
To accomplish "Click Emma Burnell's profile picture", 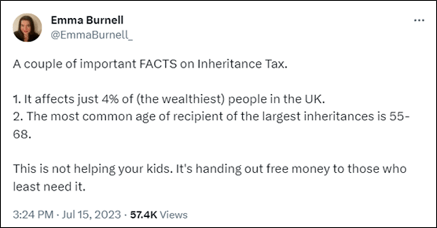I will (x=27, y=28).
